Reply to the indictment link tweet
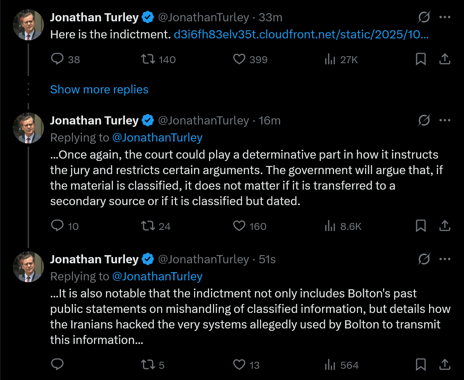This screenshot has width=464, height=380. coord(57,59)
